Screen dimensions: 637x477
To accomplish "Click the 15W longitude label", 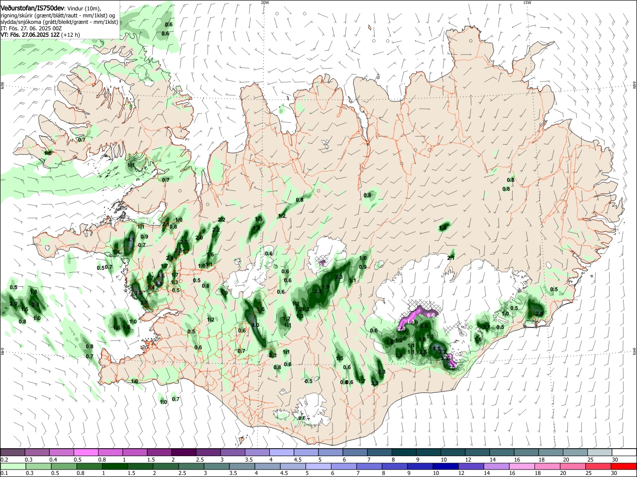I will coord(527,2).
